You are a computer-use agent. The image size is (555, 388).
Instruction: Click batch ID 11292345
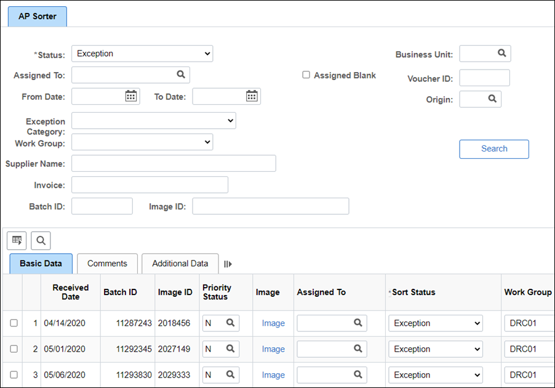point(134,349)
